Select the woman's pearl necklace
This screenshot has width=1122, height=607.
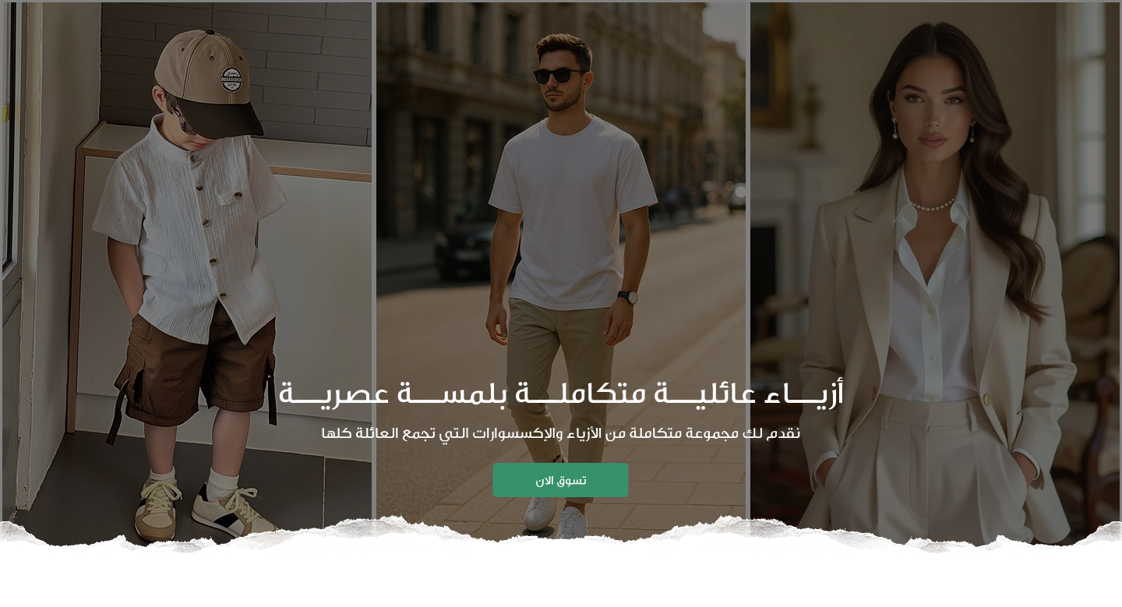click(933, 205)
